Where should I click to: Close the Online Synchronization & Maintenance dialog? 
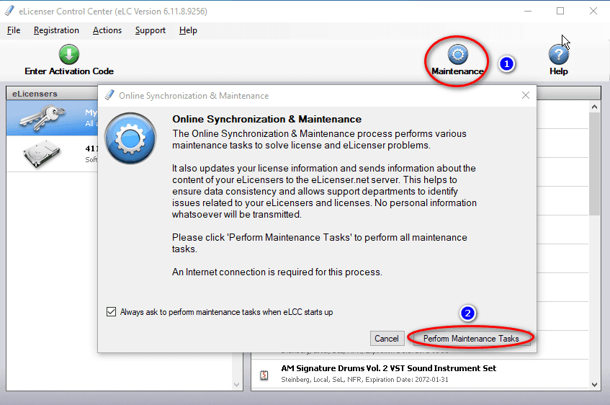[x=526, y=95]
